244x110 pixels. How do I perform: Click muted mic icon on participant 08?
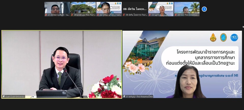(x=124, y=15)
